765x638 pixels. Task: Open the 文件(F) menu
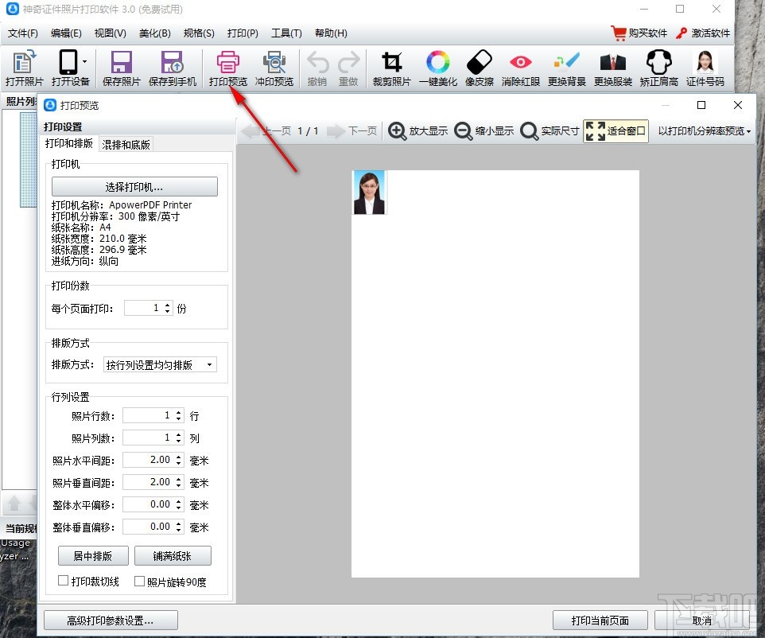pos(23,33)
